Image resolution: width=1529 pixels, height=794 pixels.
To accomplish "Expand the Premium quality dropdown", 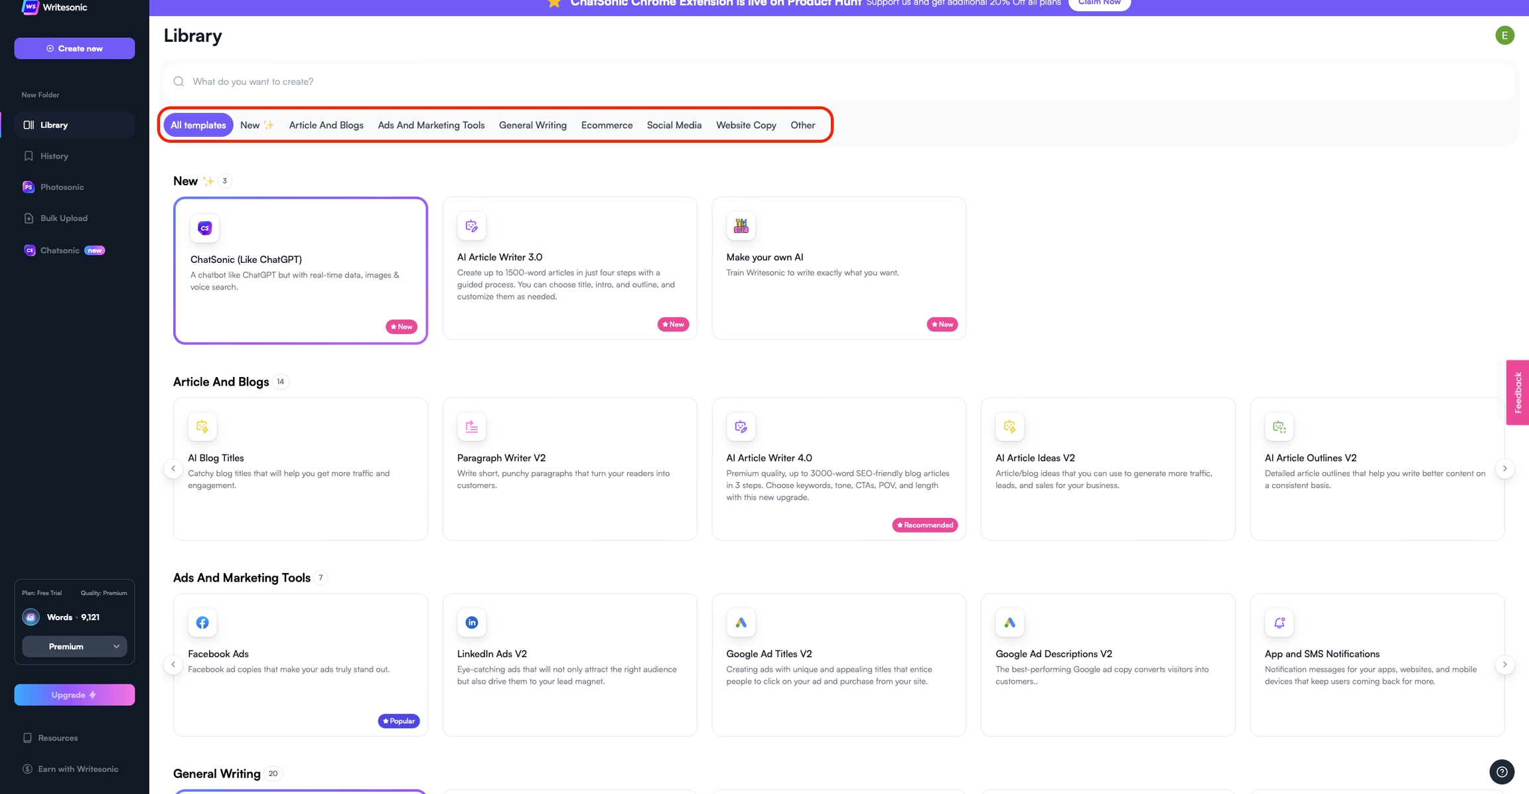I will pyautogui.click(x=74, y=647).
